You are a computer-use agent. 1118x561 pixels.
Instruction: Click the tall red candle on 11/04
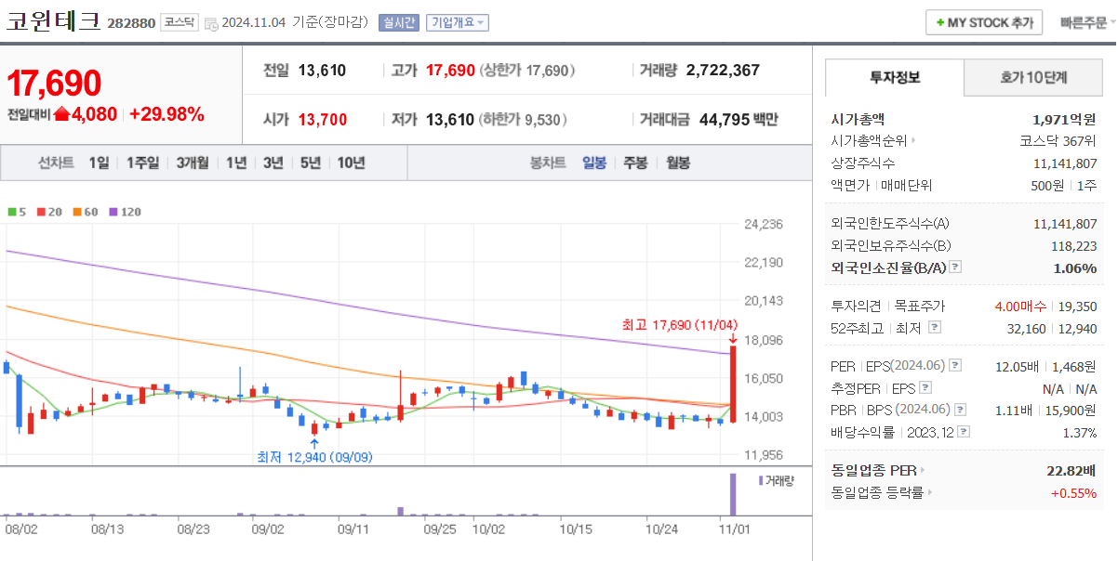pos(733,384)
